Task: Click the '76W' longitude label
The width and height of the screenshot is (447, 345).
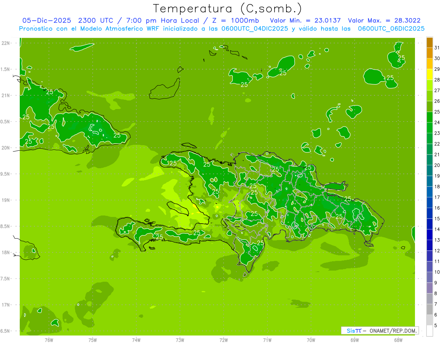Action: (x=49, y=340)
